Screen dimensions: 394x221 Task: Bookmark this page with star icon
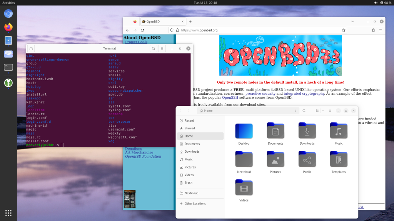click(344, 30)
